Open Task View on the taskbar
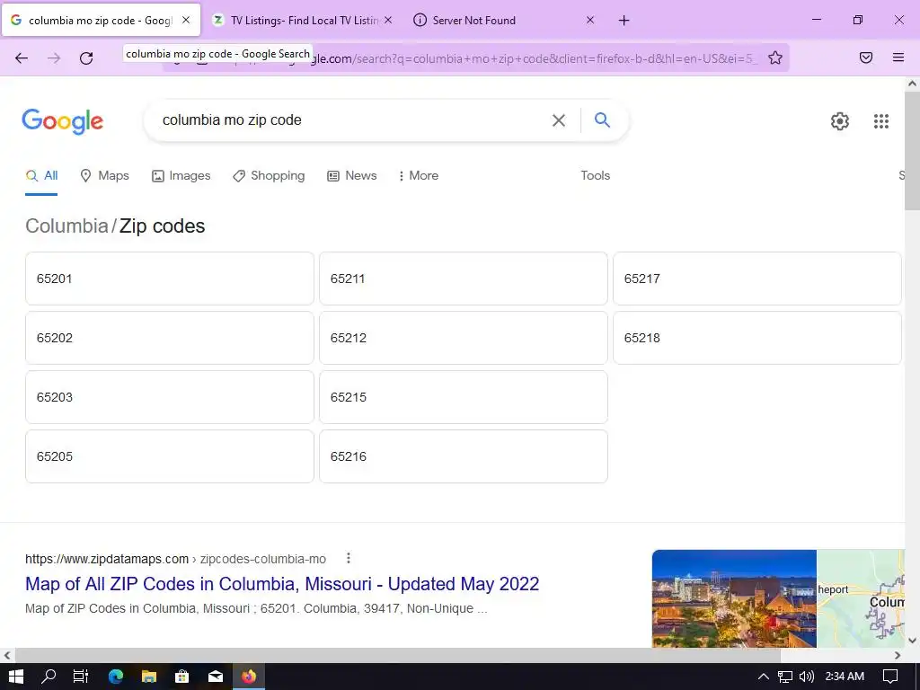 point(80,677)
